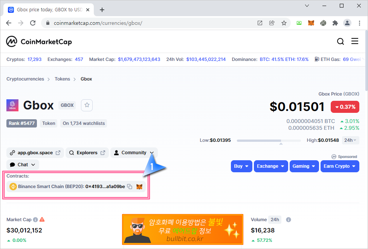This screenshot has height=249, width=368.
Task: Click the Volume info icon
Action: [289, 220]
